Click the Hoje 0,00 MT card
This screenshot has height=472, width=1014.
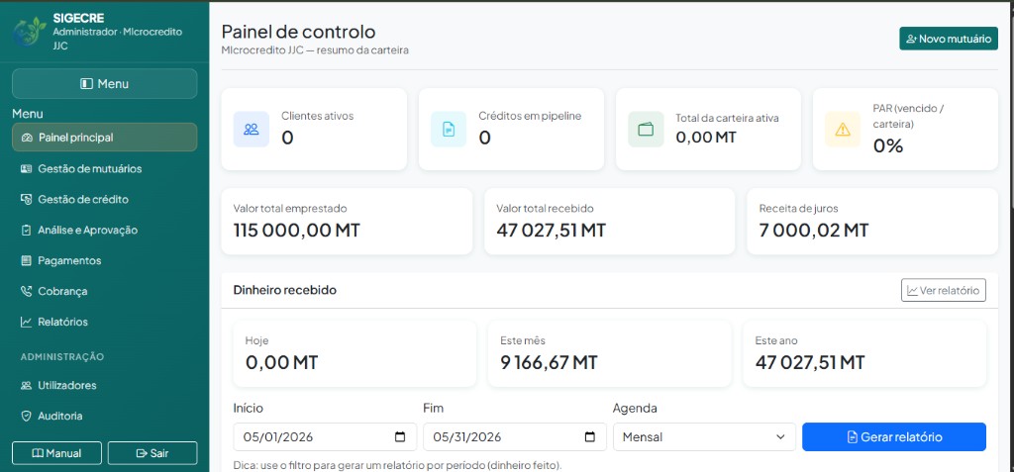[355, 353]
